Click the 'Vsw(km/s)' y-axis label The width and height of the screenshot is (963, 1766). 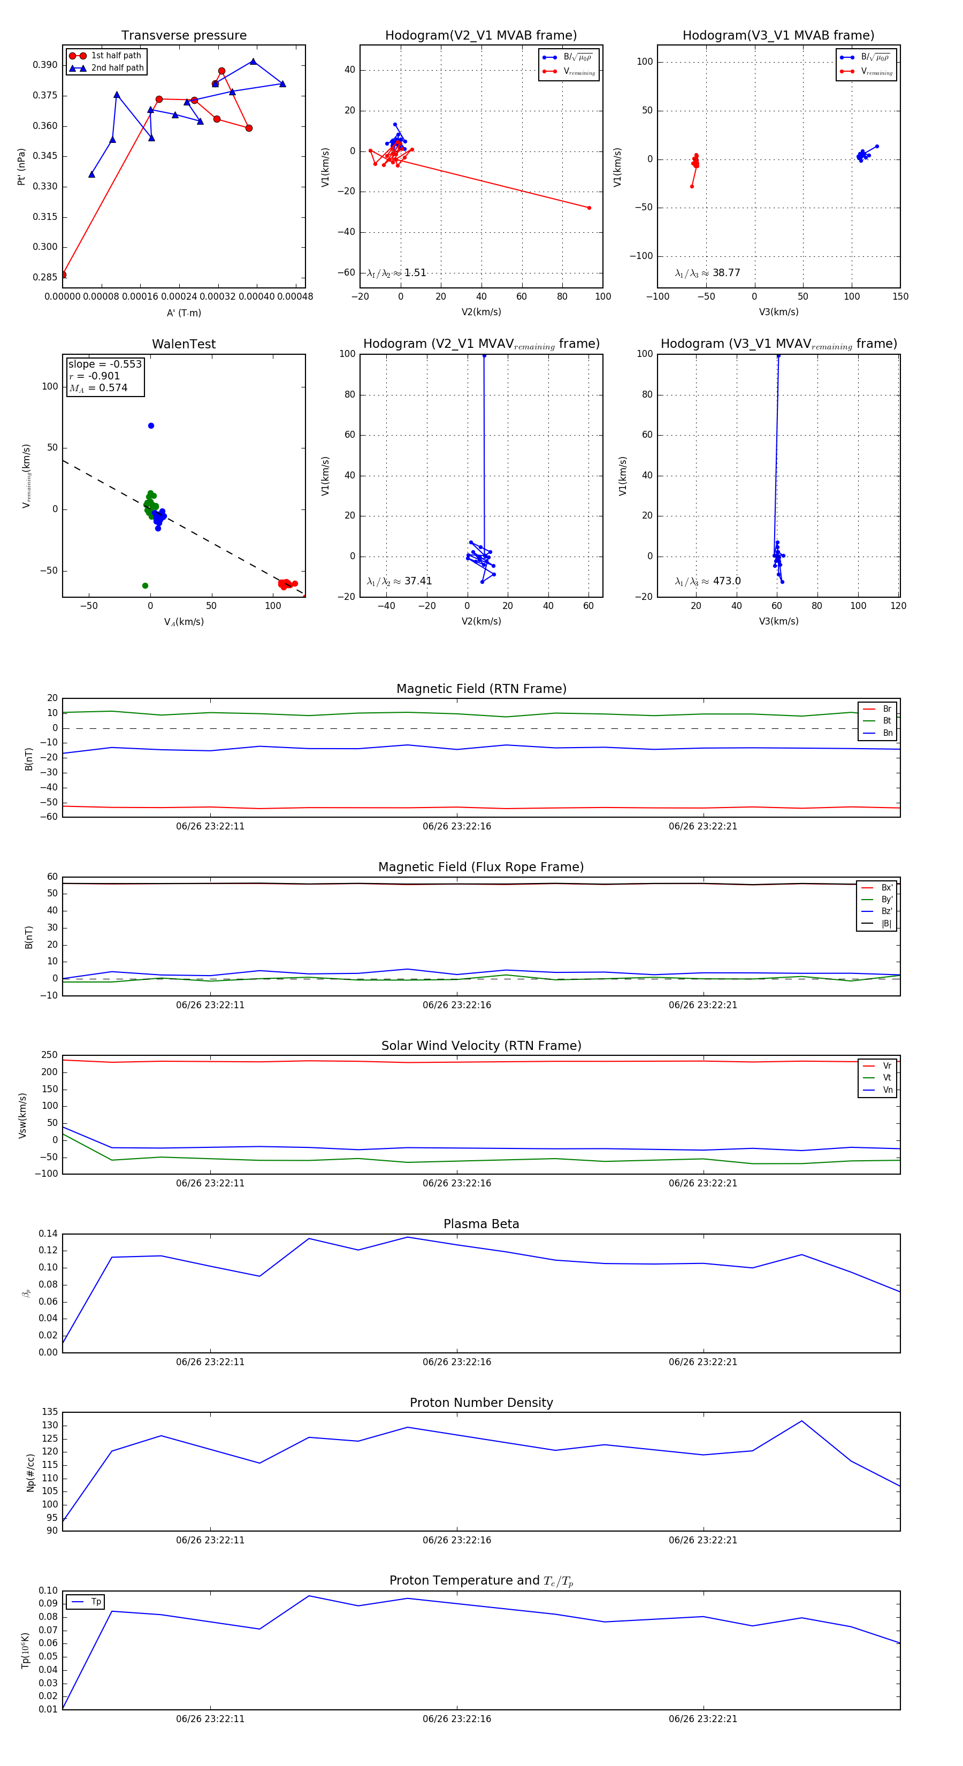pos(22,1115)
